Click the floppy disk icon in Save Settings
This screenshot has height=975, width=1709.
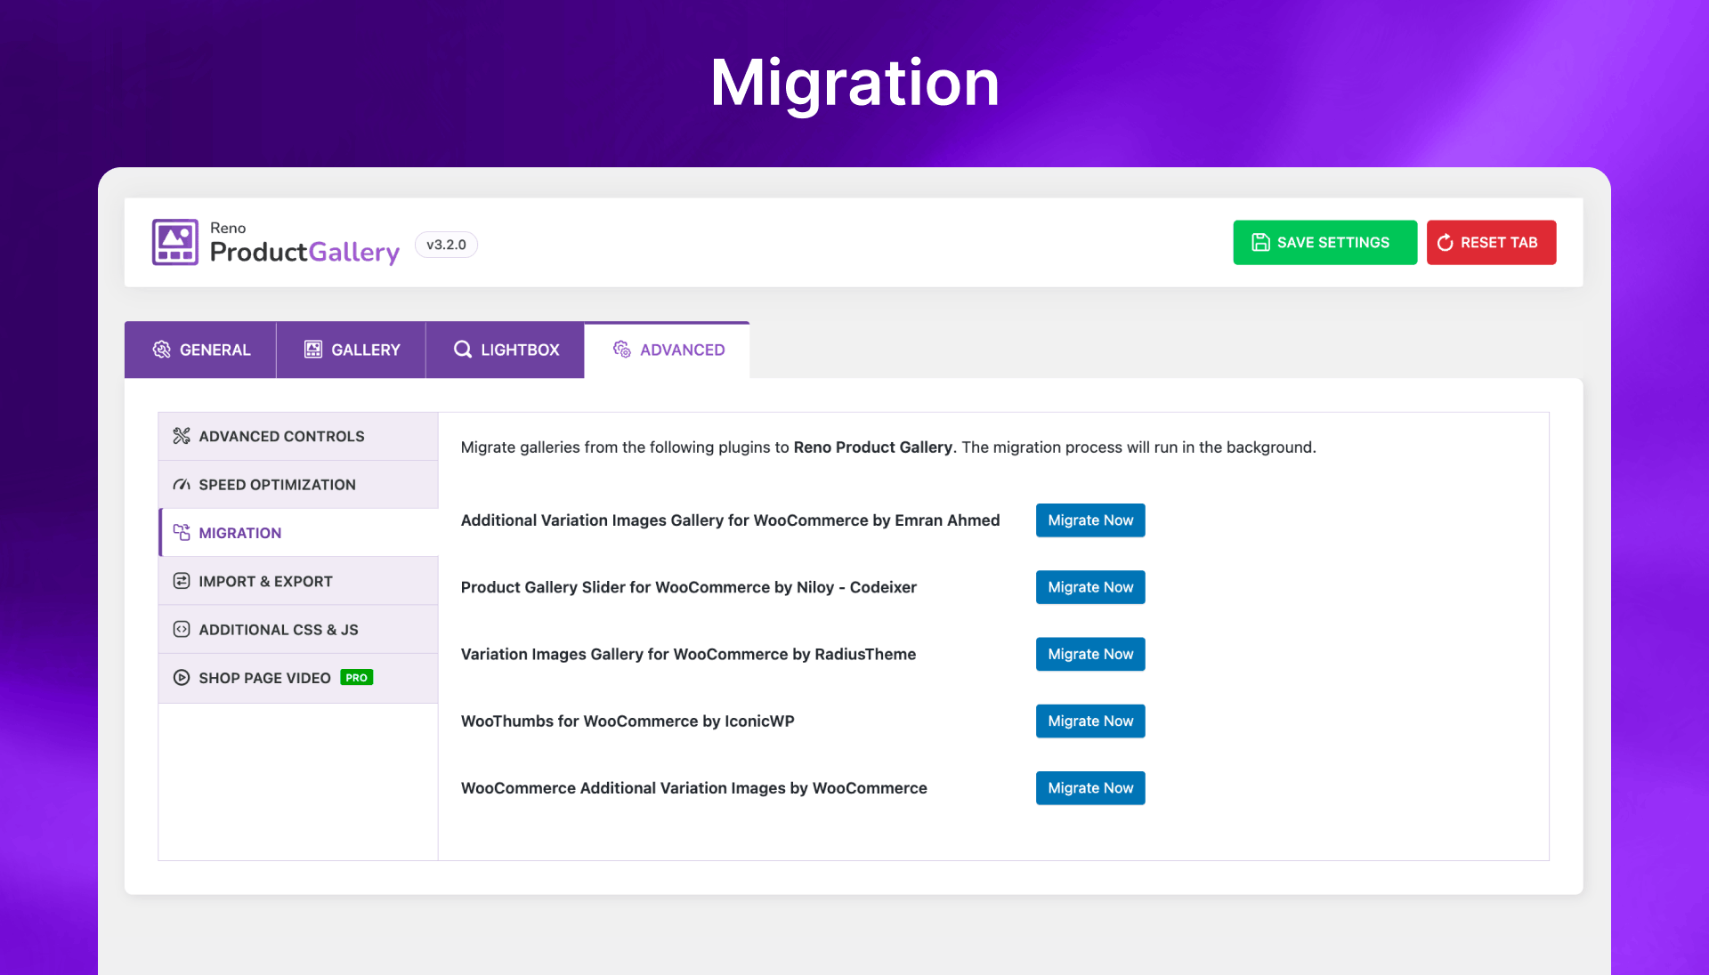[x=1260, y=242]
